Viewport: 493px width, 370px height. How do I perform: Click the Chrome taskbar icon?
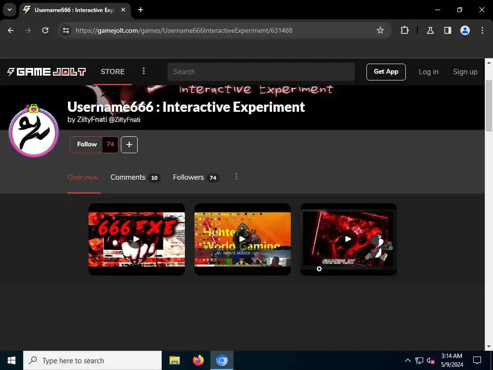click(221, 360)
